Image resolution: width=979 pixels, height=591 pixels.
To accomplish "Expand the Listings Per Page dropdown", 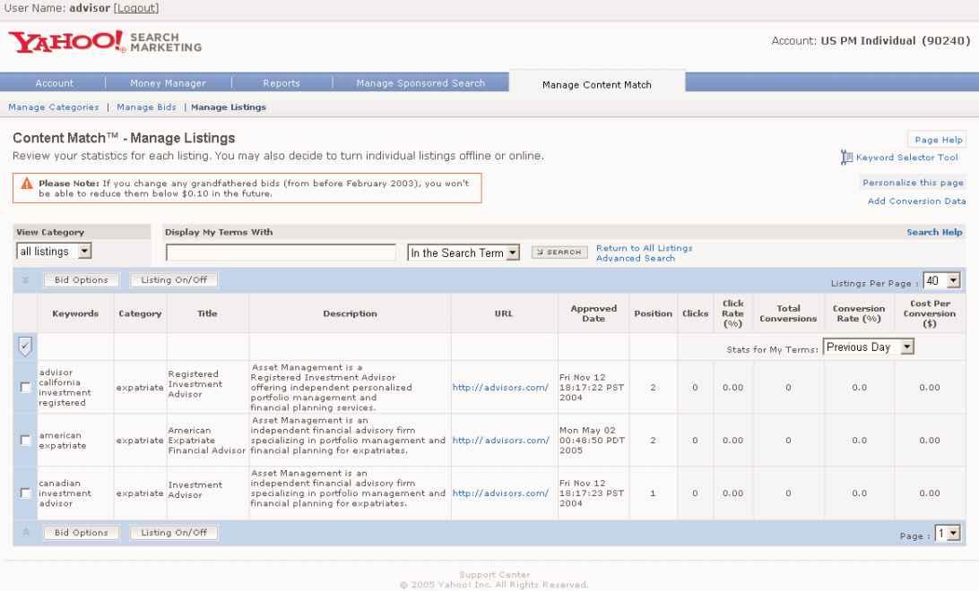I will click(941, 281).
